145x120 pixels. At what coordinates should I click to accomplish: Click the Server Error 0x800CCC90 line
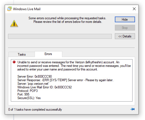pos(35,77)
